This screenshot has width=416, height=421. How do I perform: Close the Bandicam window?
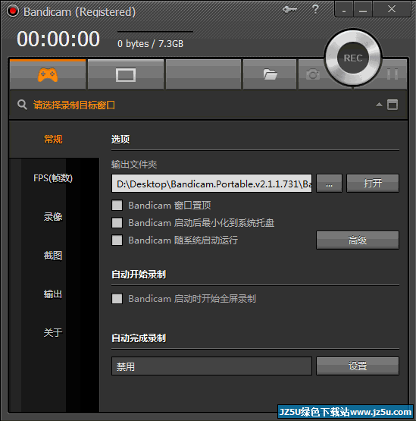click(392, 9)
